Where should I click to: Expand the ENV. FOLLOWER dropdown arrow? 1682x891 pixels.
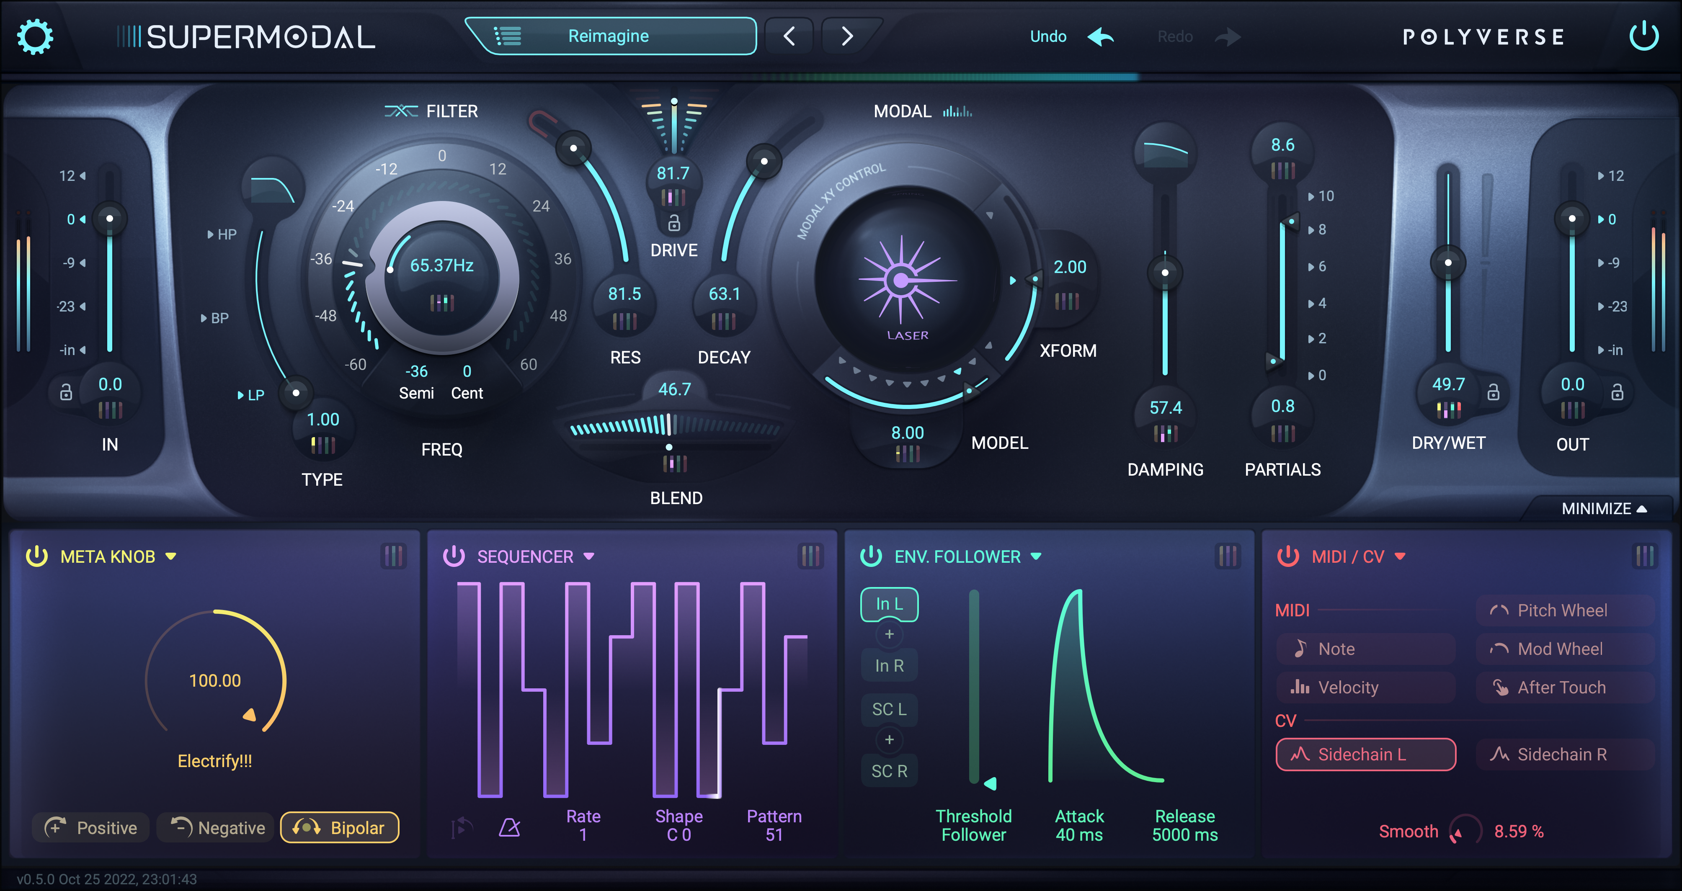[x=1036, y=557]
